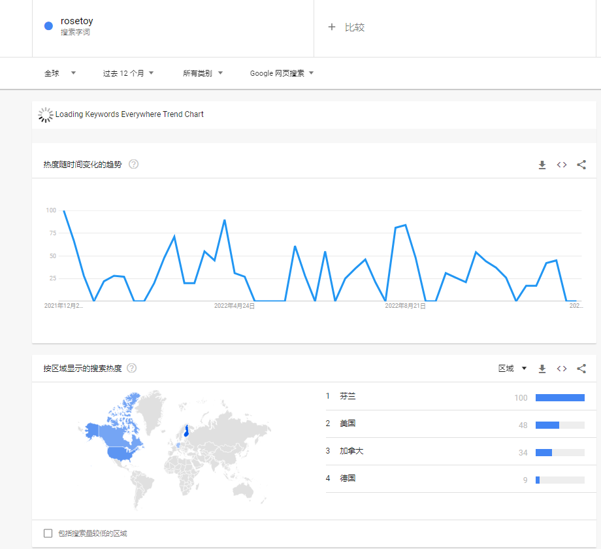Open embed code for interest over time chart

tap(562, 165)
